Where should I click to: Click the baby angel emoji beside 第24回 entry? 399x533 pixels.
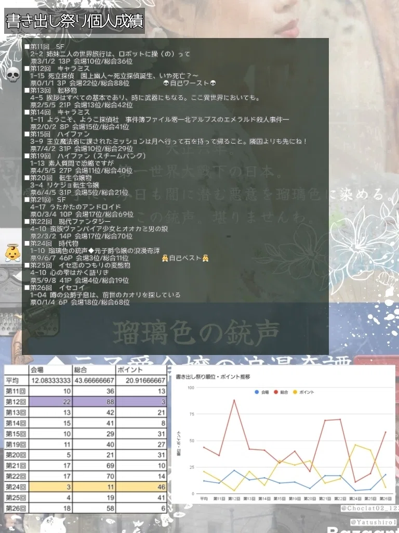[x=12, y=253]
